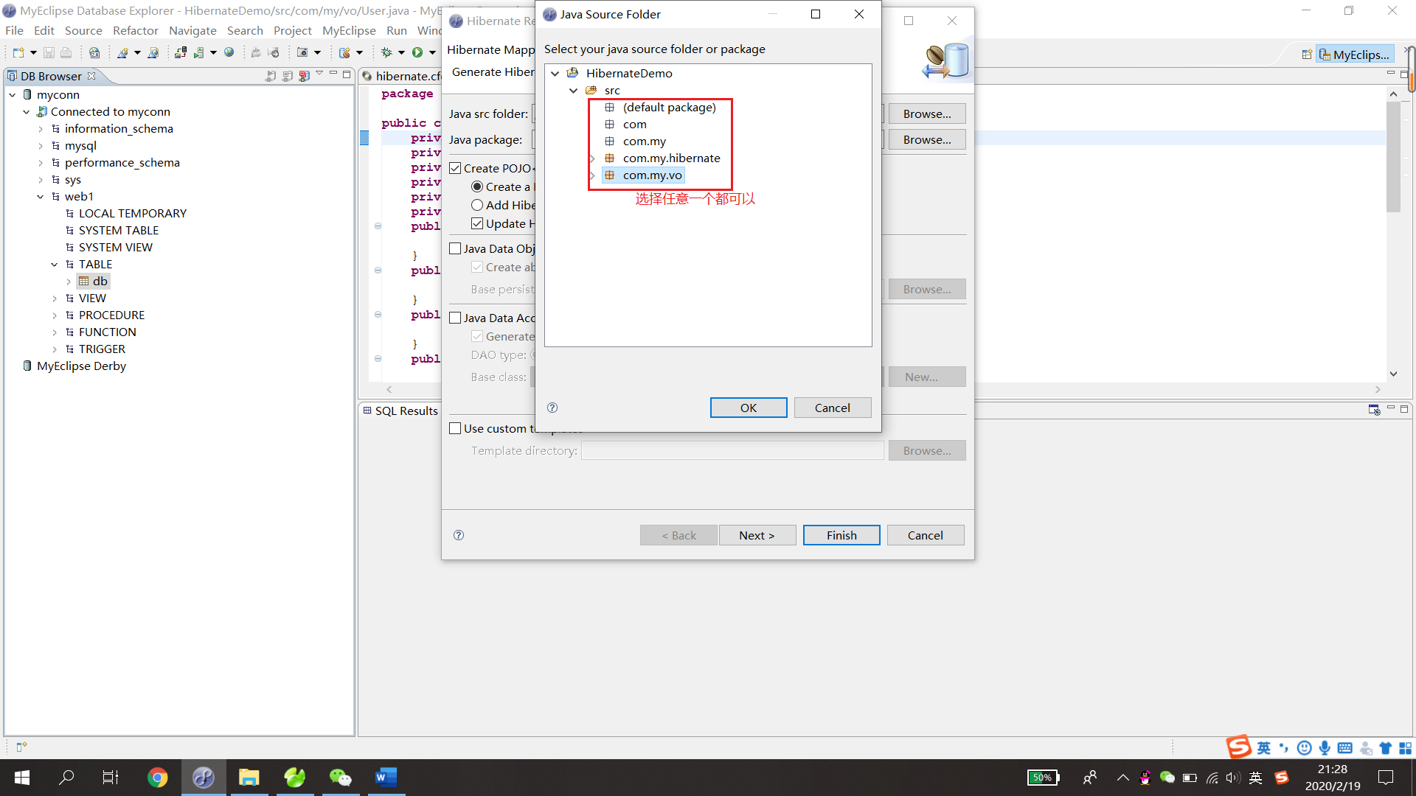Open Chrome from the taskbar
The width and height of the screenshot is (1416, 796).
tap(157, 777)
